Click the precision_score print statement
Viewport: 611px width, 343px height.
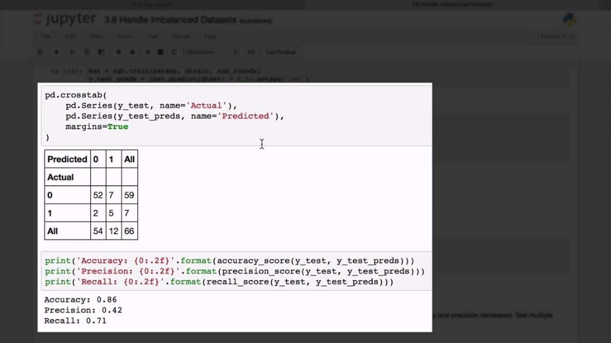235,271
